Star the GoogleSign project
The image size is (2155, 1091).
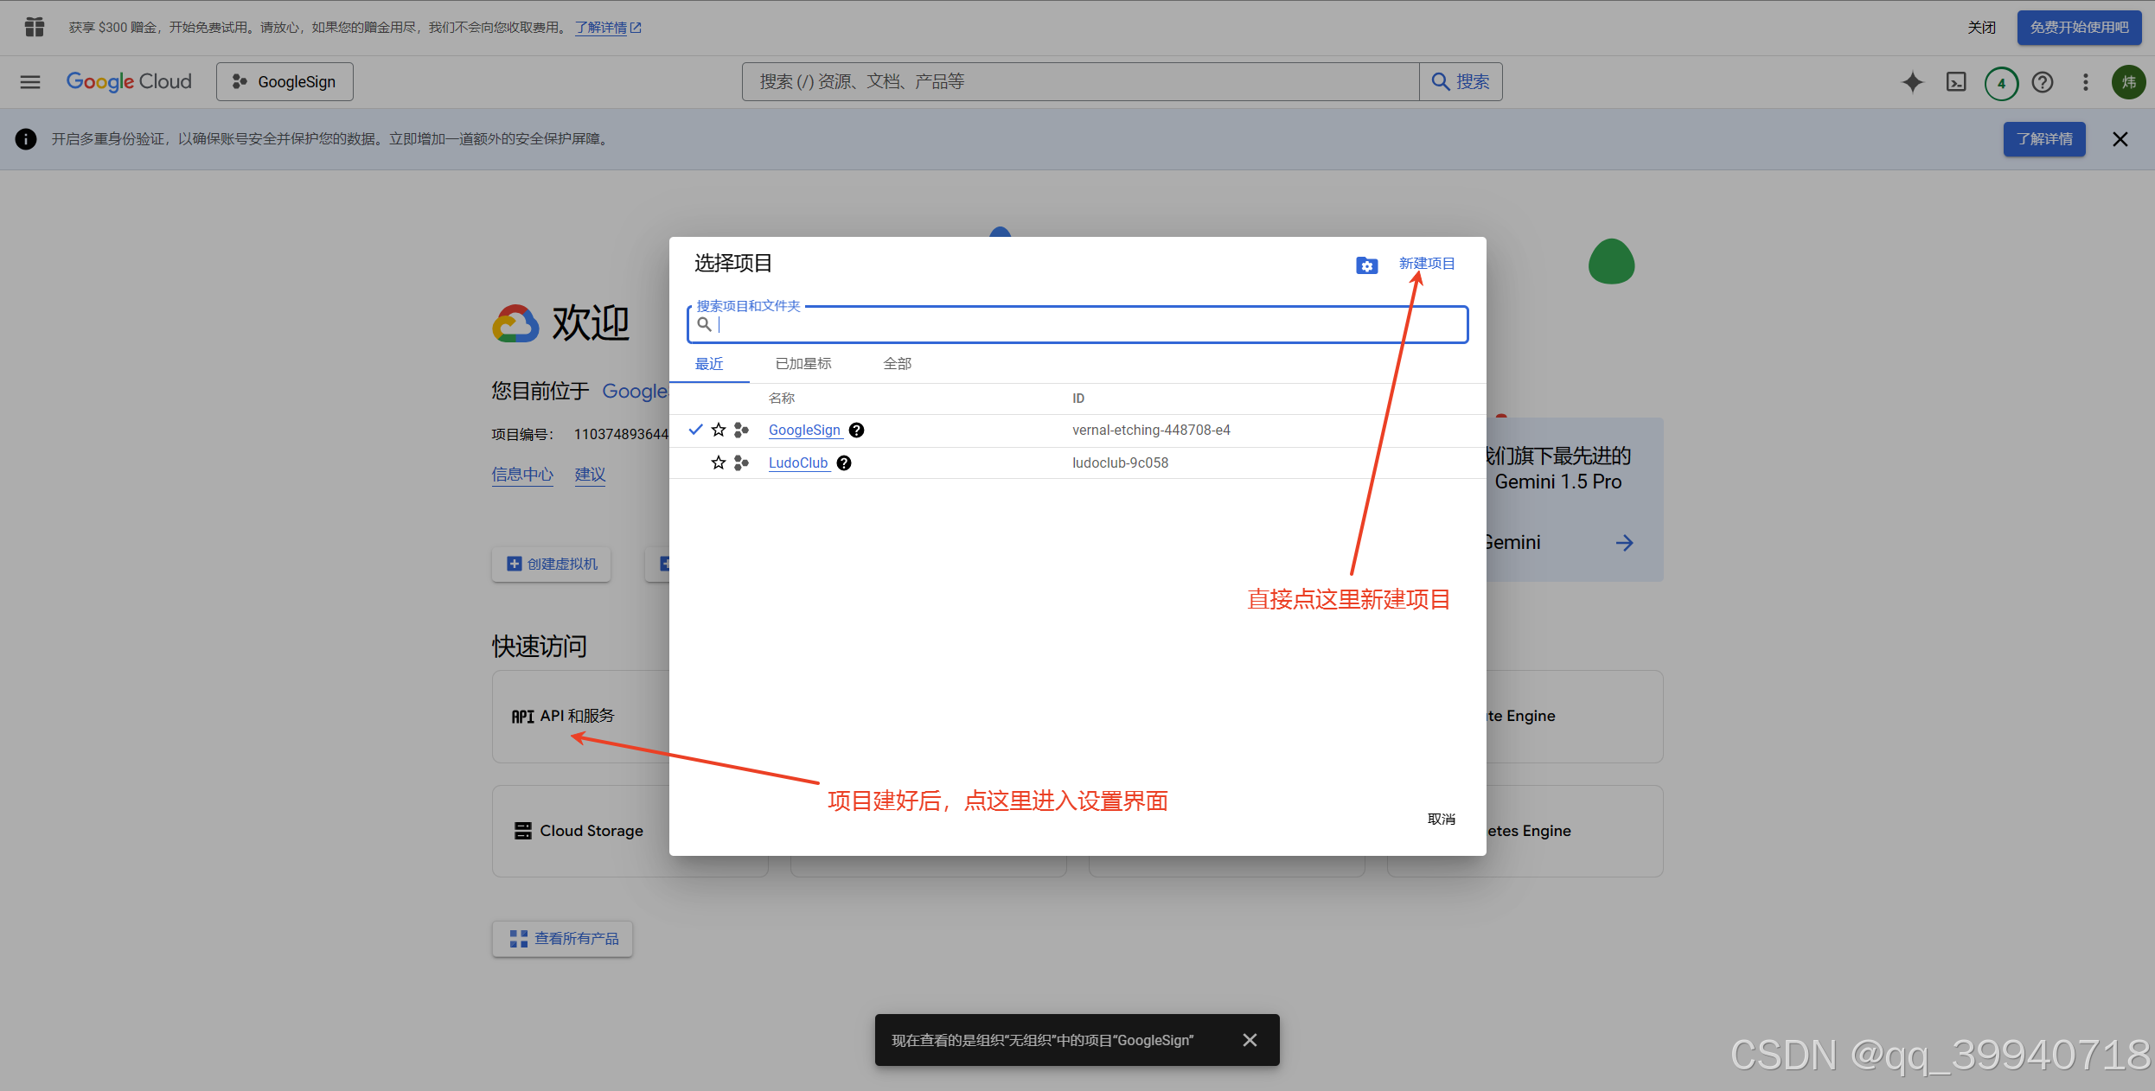(719, 430)
